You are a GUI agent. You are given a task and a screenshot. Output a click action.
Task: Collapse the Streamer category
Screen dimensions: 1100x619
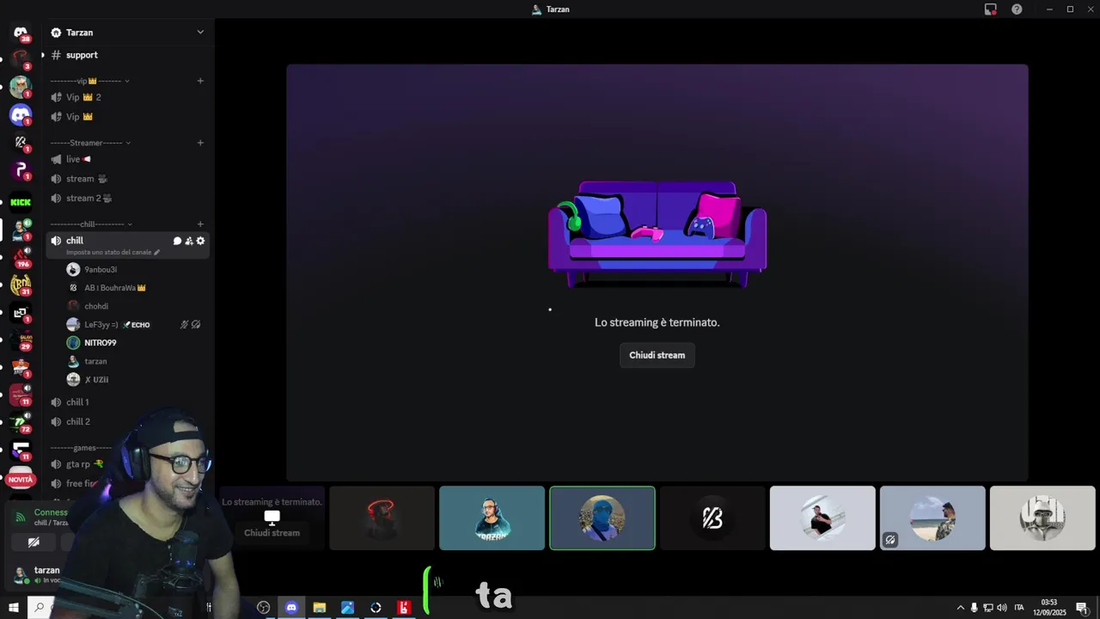click(90, 143)
